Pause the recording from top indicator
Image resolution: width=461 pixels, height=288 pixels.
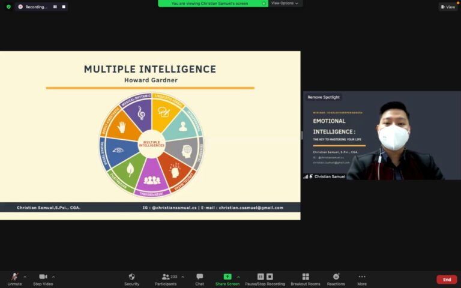[55, 7]
